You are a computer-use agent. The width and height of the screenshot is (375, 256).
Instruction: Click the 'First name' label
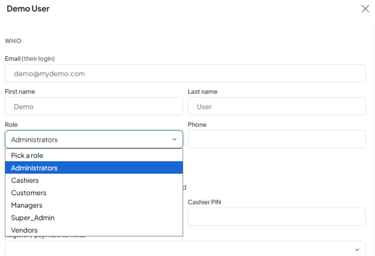click(20, 91)
